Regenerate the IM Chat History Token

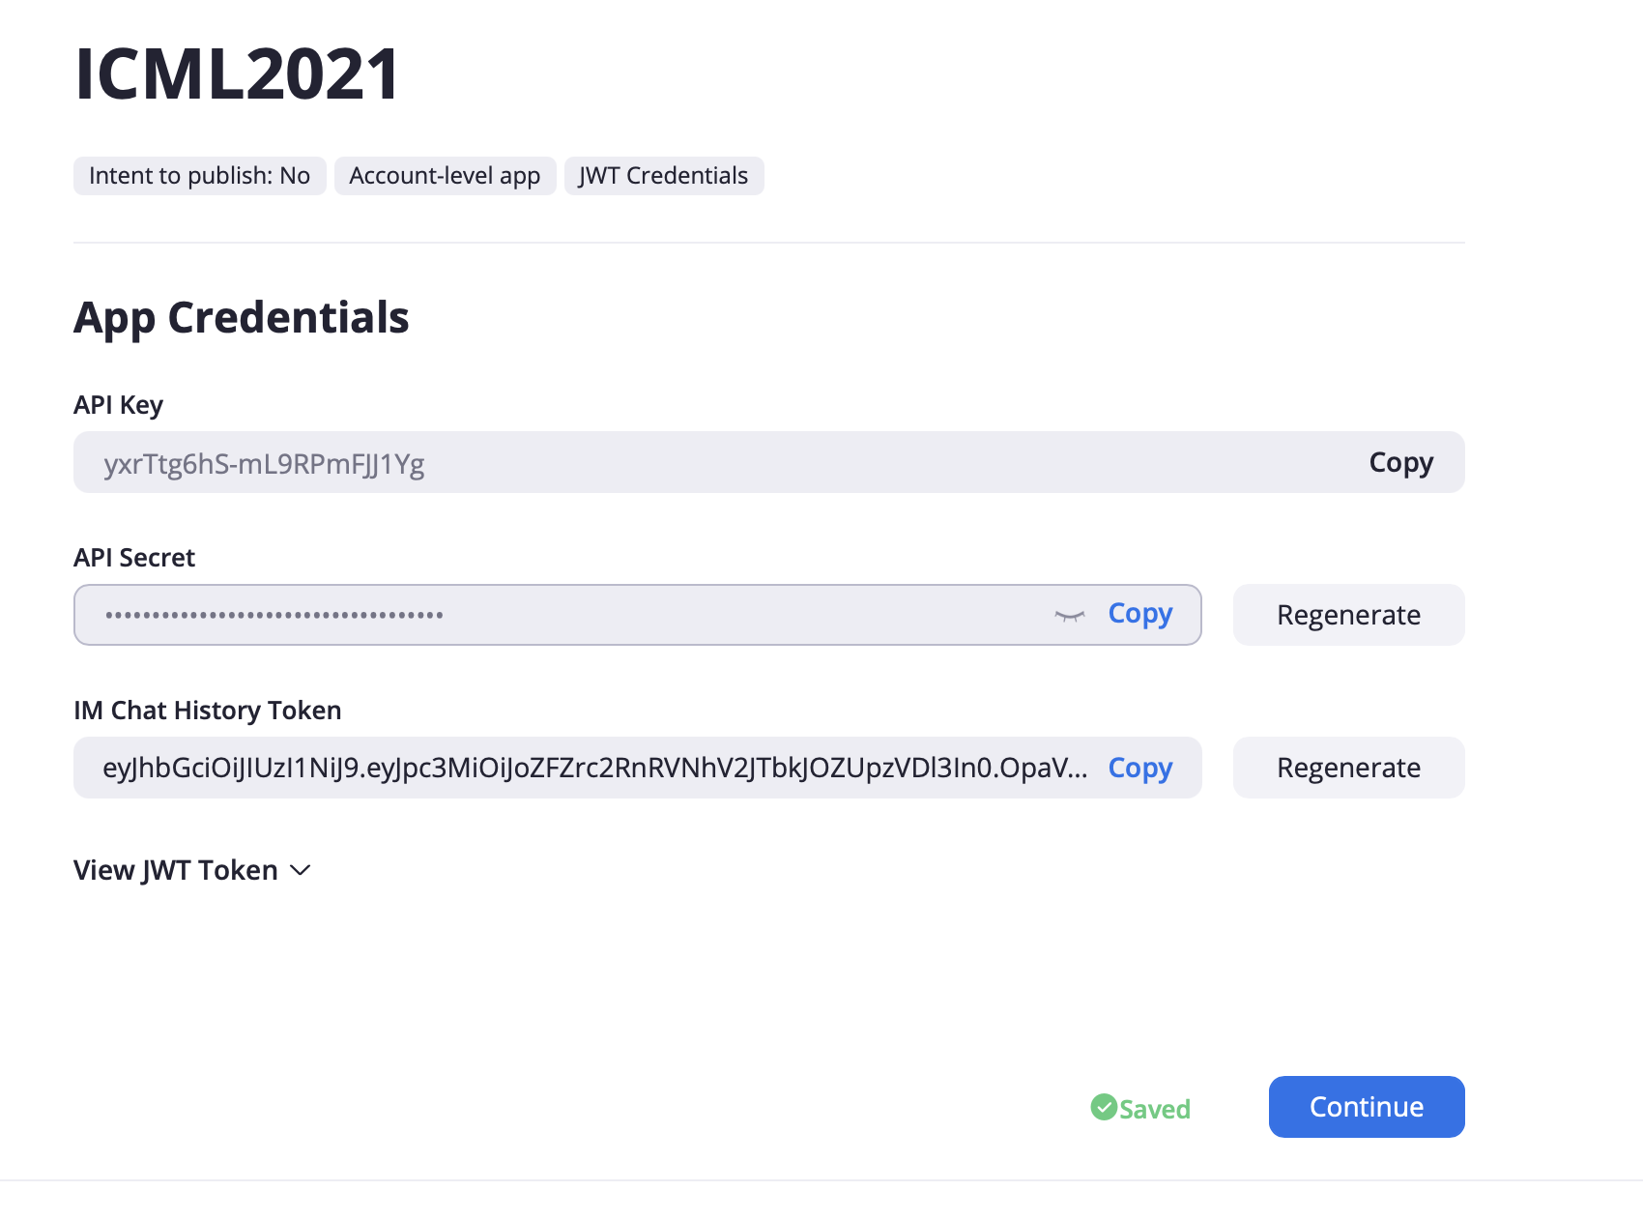(x=1348, y=768)
